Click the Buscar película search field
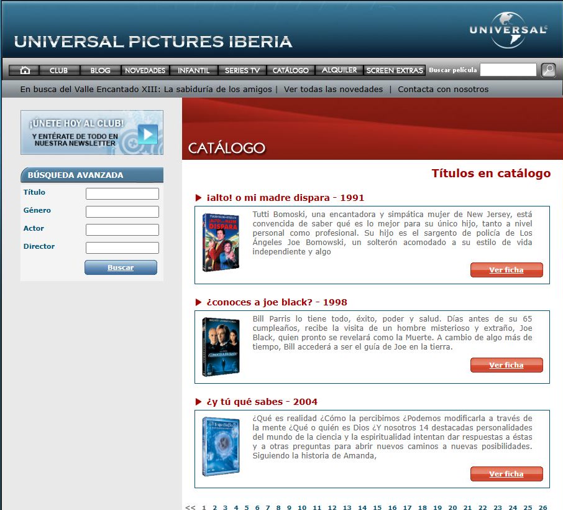The width and height of the screenshot is (563, 510). point(508,70)
